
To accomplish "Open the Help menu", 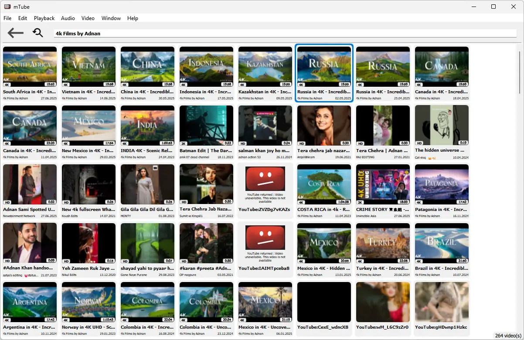I will pos(133,18).
